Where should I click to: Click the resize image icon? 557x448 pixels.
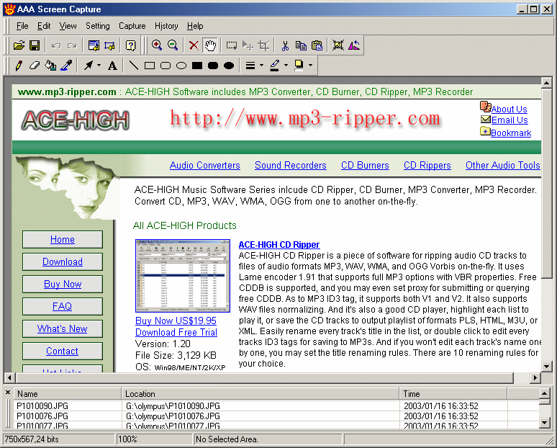338,45
